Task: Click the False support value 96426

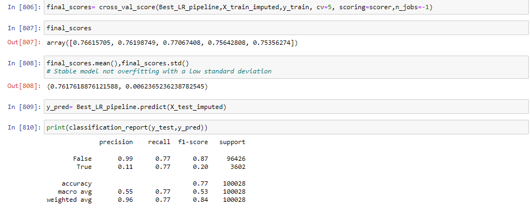Action: tap(236, 159)
